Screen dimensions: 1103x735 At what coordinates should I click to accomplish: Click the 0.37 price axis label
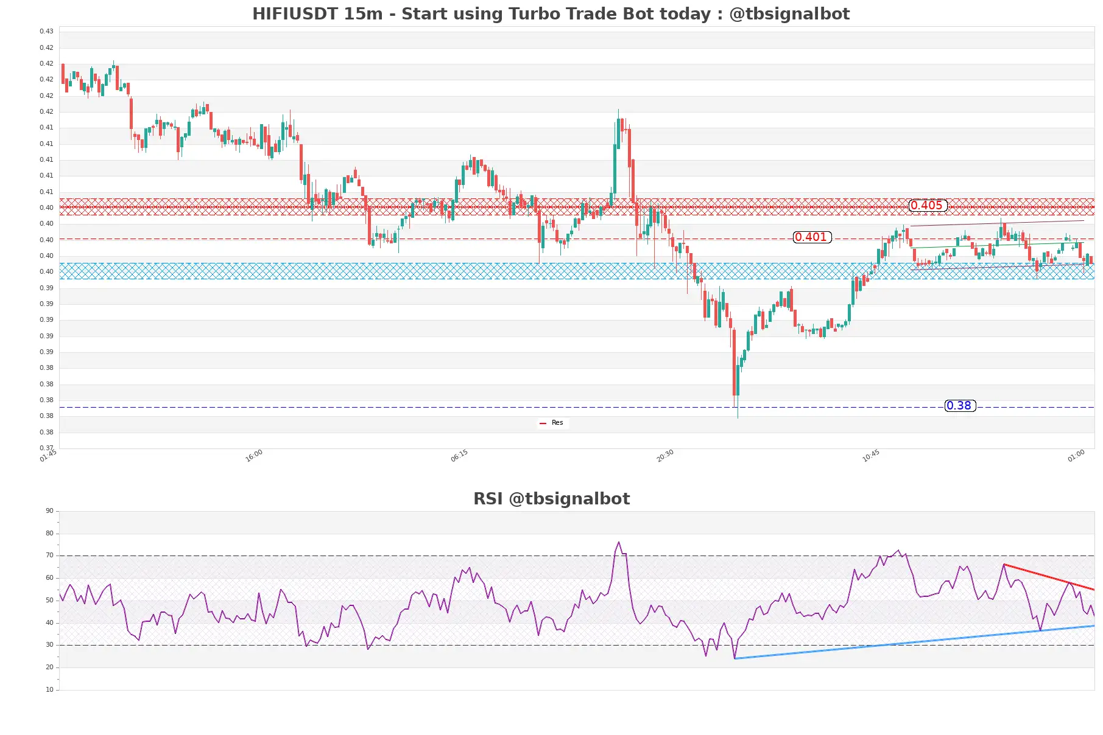(x=46, y=448)
